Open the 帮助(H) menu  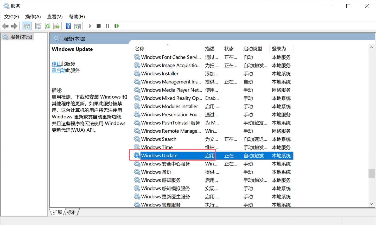point(77,17)
